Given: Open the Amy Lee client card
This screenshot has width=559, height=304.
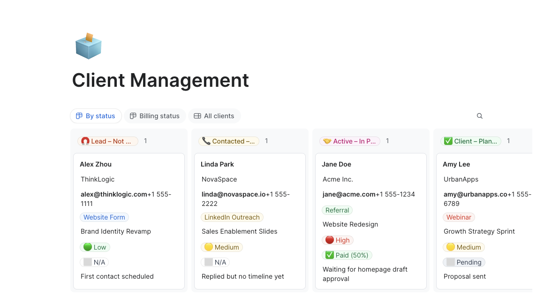Looking at the screenshot, I should coord(456,164).
